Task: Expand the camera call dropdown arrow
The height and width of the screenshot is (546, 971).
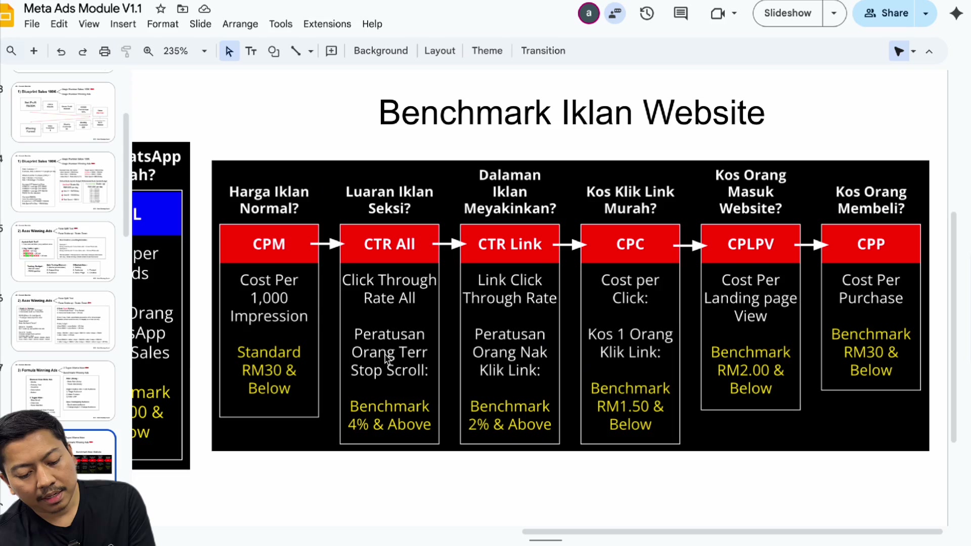Action: (x=734, y=13)
